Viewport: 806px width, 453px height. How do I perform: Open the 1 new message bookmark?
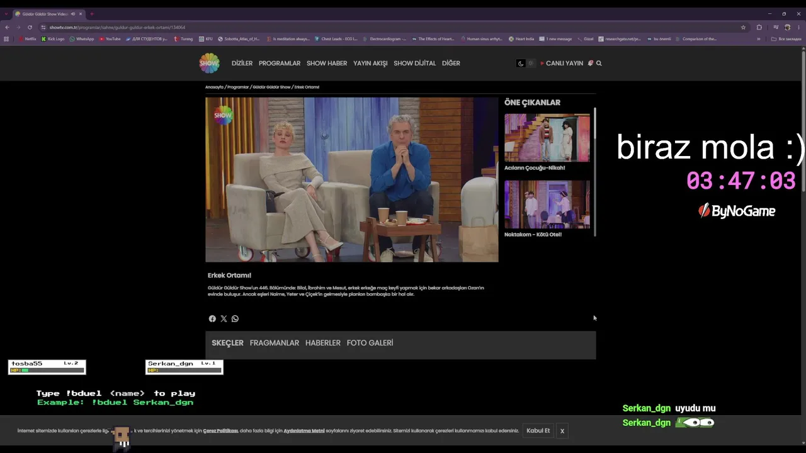coord(555,39)
